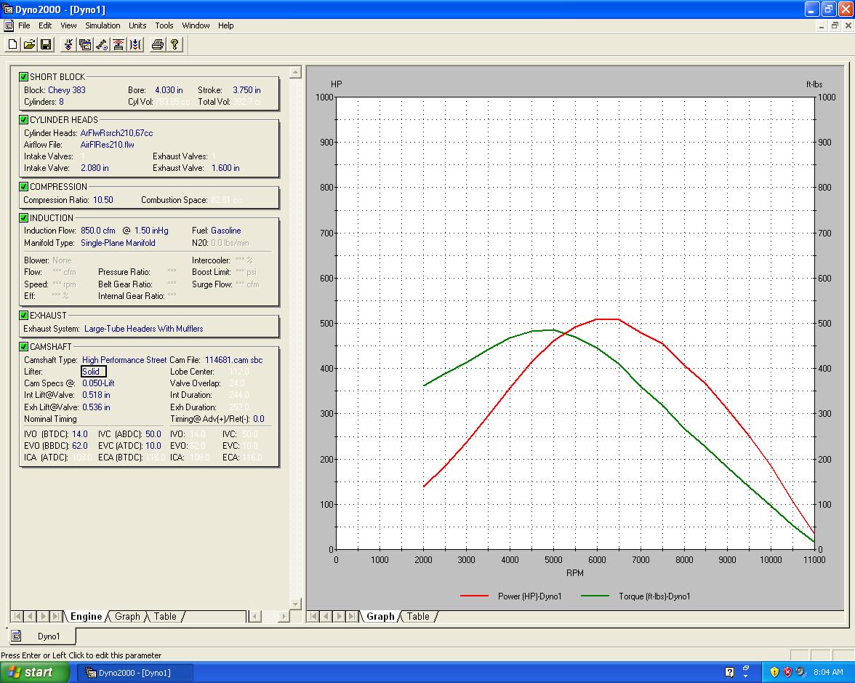Switch to the Table tab under the graph

[417, 616]
